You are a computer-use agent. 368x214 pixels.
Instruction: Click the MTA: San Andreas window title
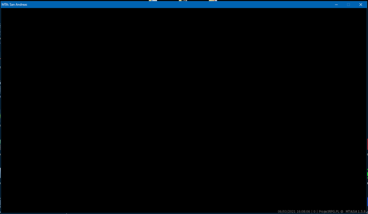[14, 4]
